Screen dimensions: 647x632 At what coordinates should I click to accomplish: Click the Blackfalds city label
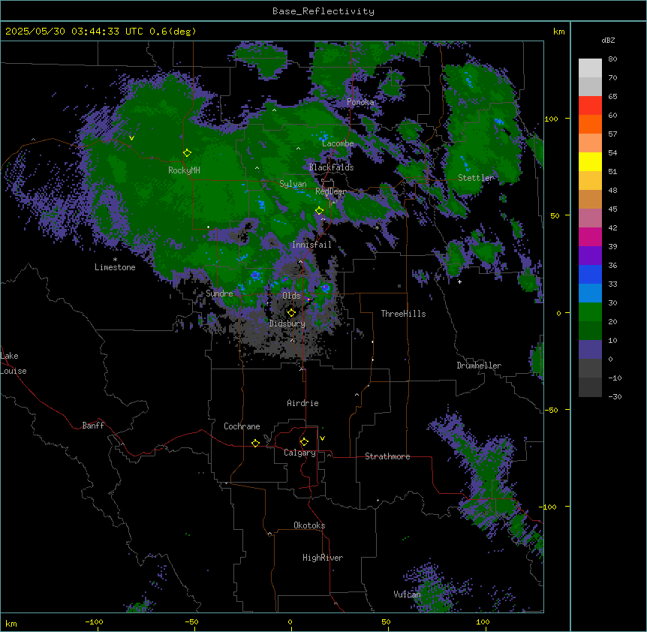[x=331, y=167]
